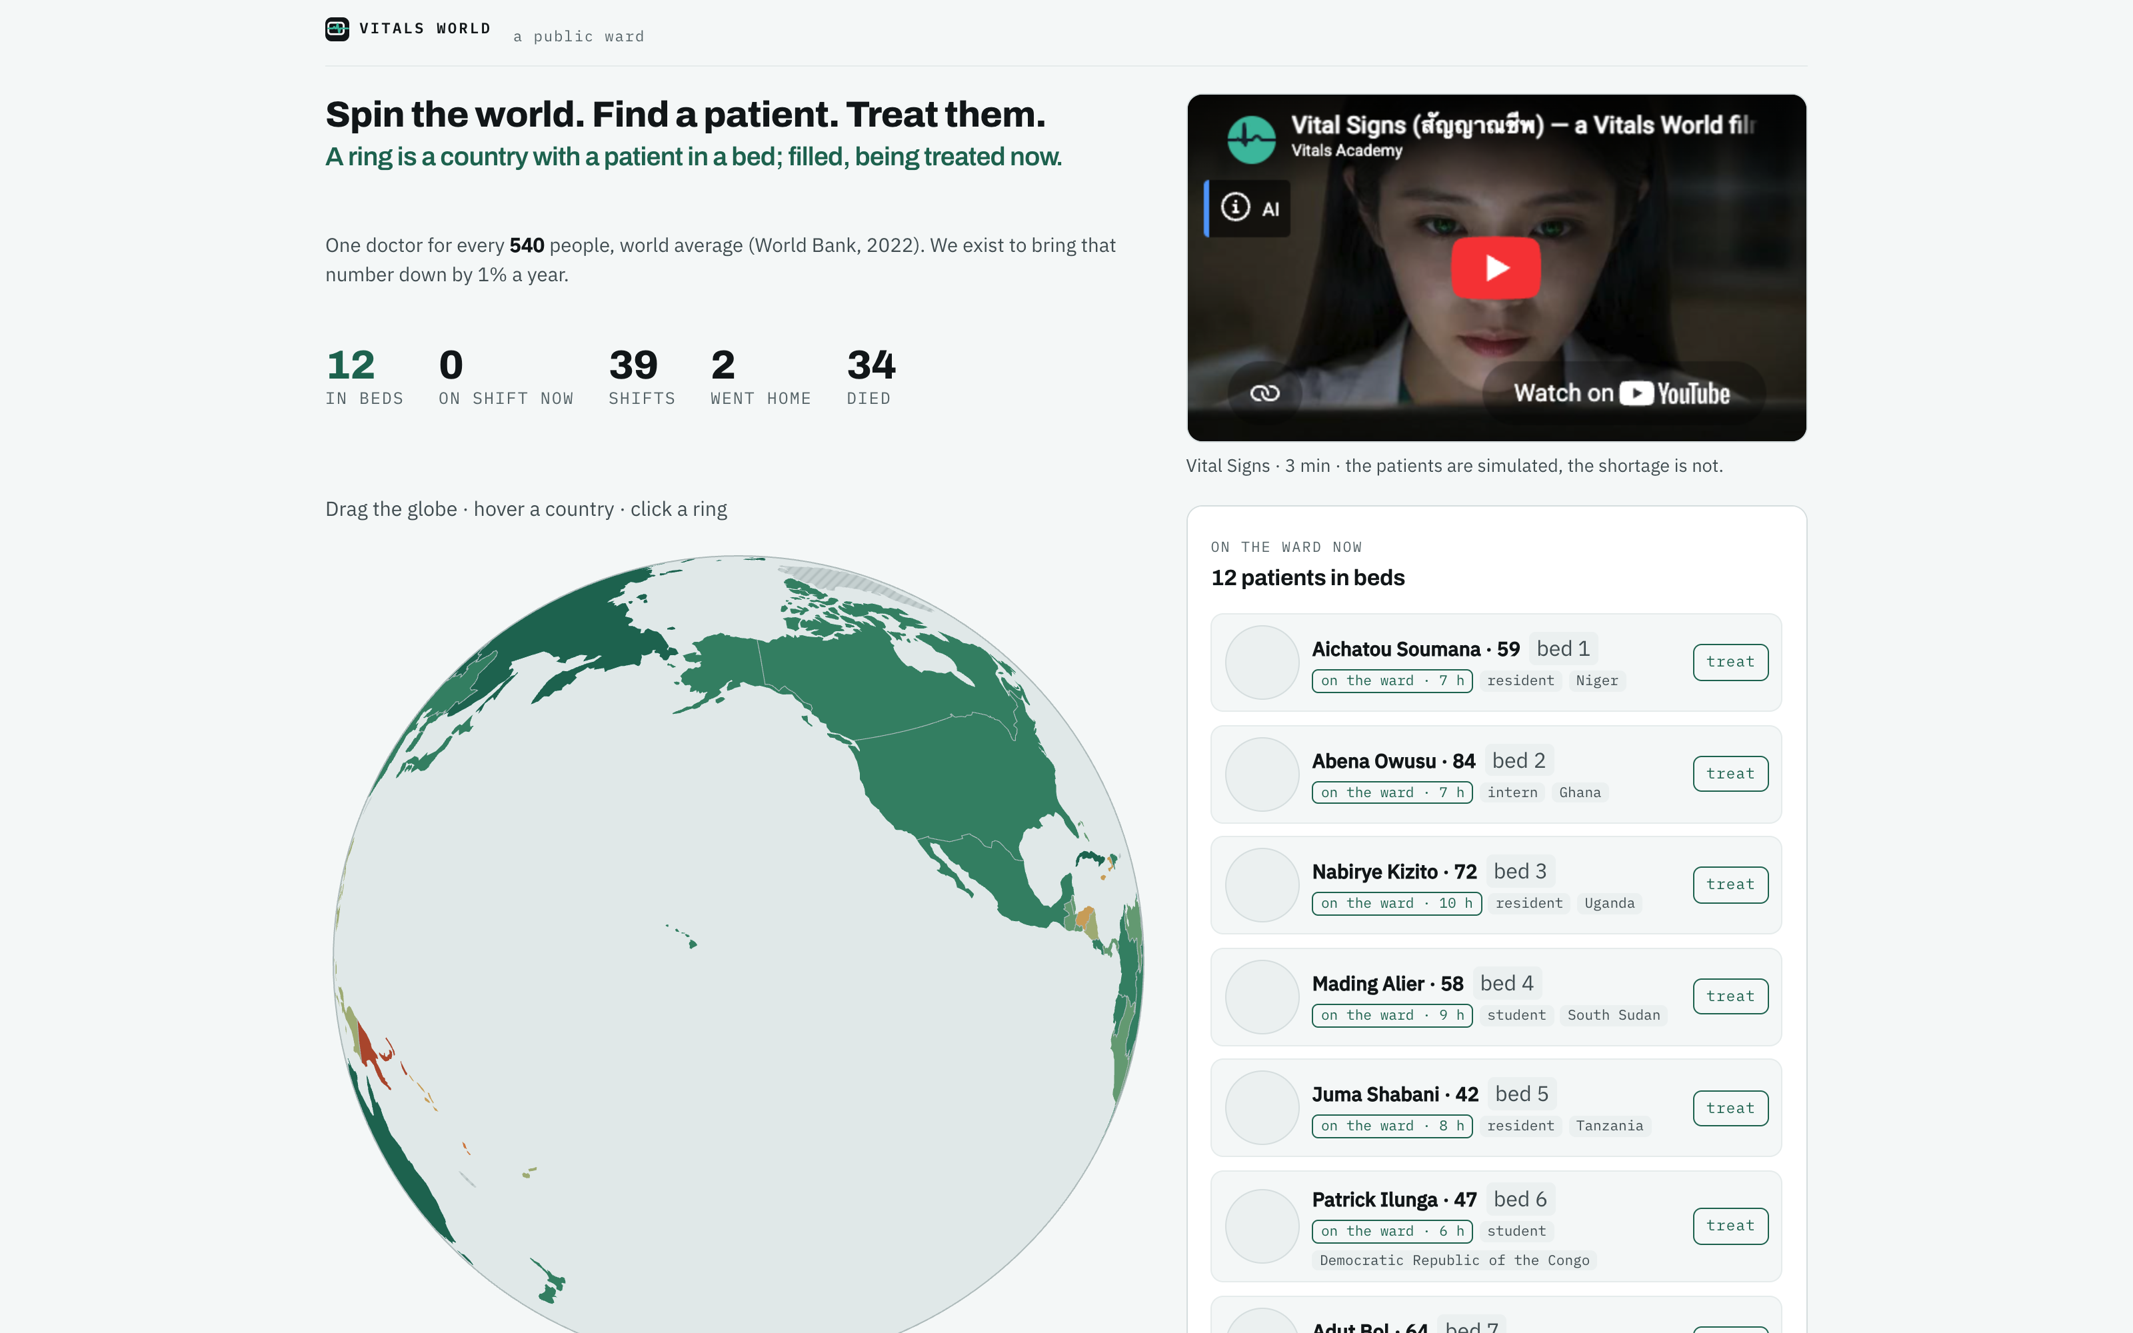
Task: Click Juma Shabani's avatar circle
Action: [1262, 1108]
